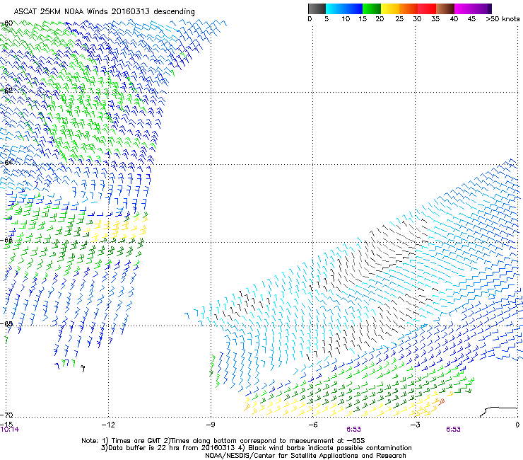
Task: Click the purple '6:53' time near -6 longitude
Action: click(x=353, y=430)
